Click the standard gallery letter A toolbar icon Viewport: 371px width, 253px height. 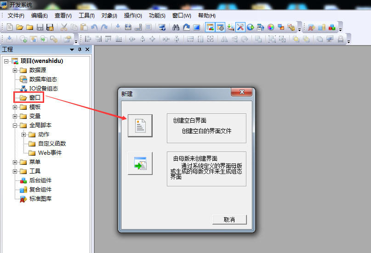pos(311,27)
